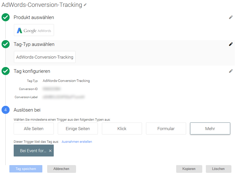This screenshot has height=175, width=235.
Task: Click the AdWords-Conversion-Tracking page title
Action: 42,5
